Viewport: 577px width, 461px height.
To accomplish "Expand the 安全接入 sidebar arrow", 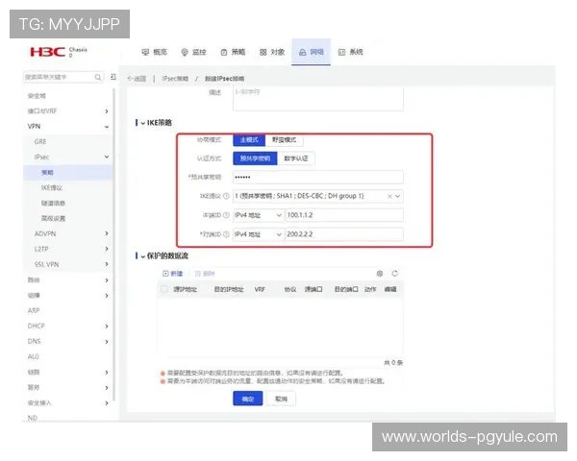I will 107,403.
